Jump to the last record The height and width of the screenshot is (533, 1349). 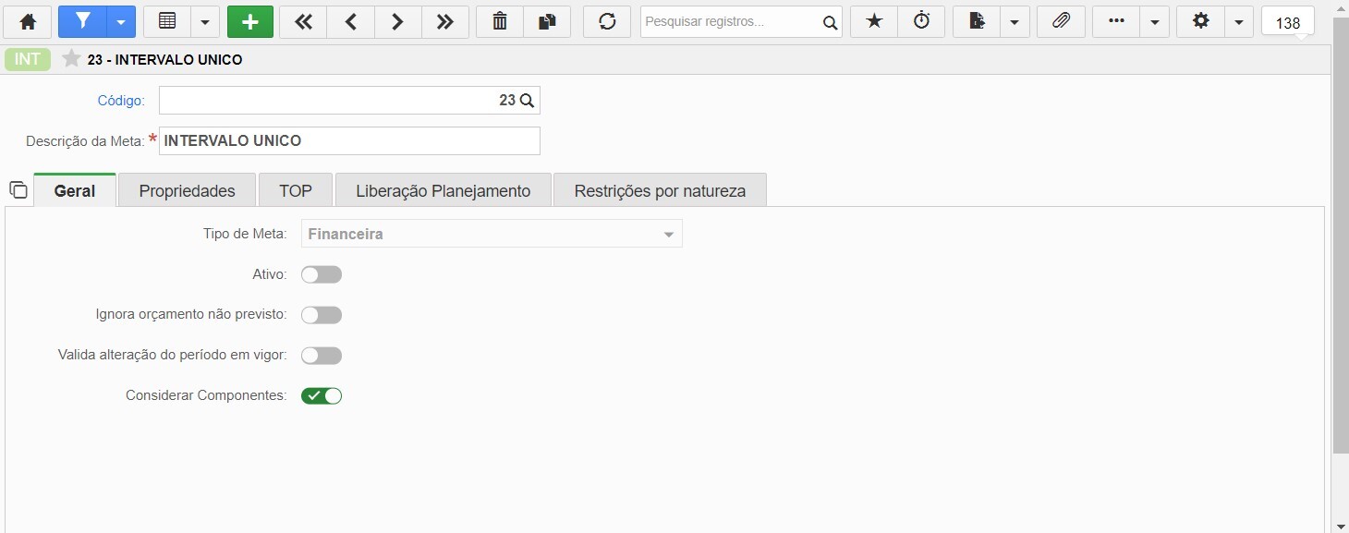point(445,21)
